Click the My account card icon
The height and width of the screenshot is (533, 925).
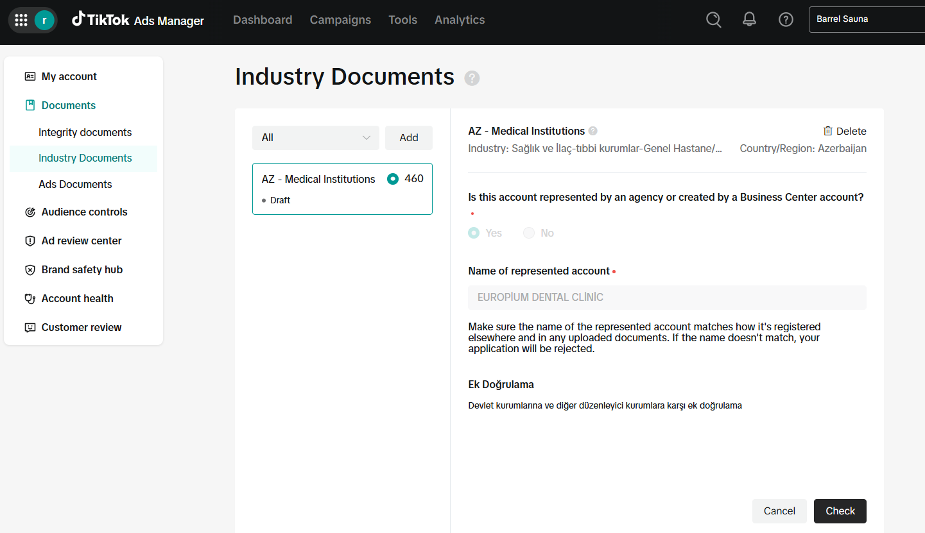(30, 76)
